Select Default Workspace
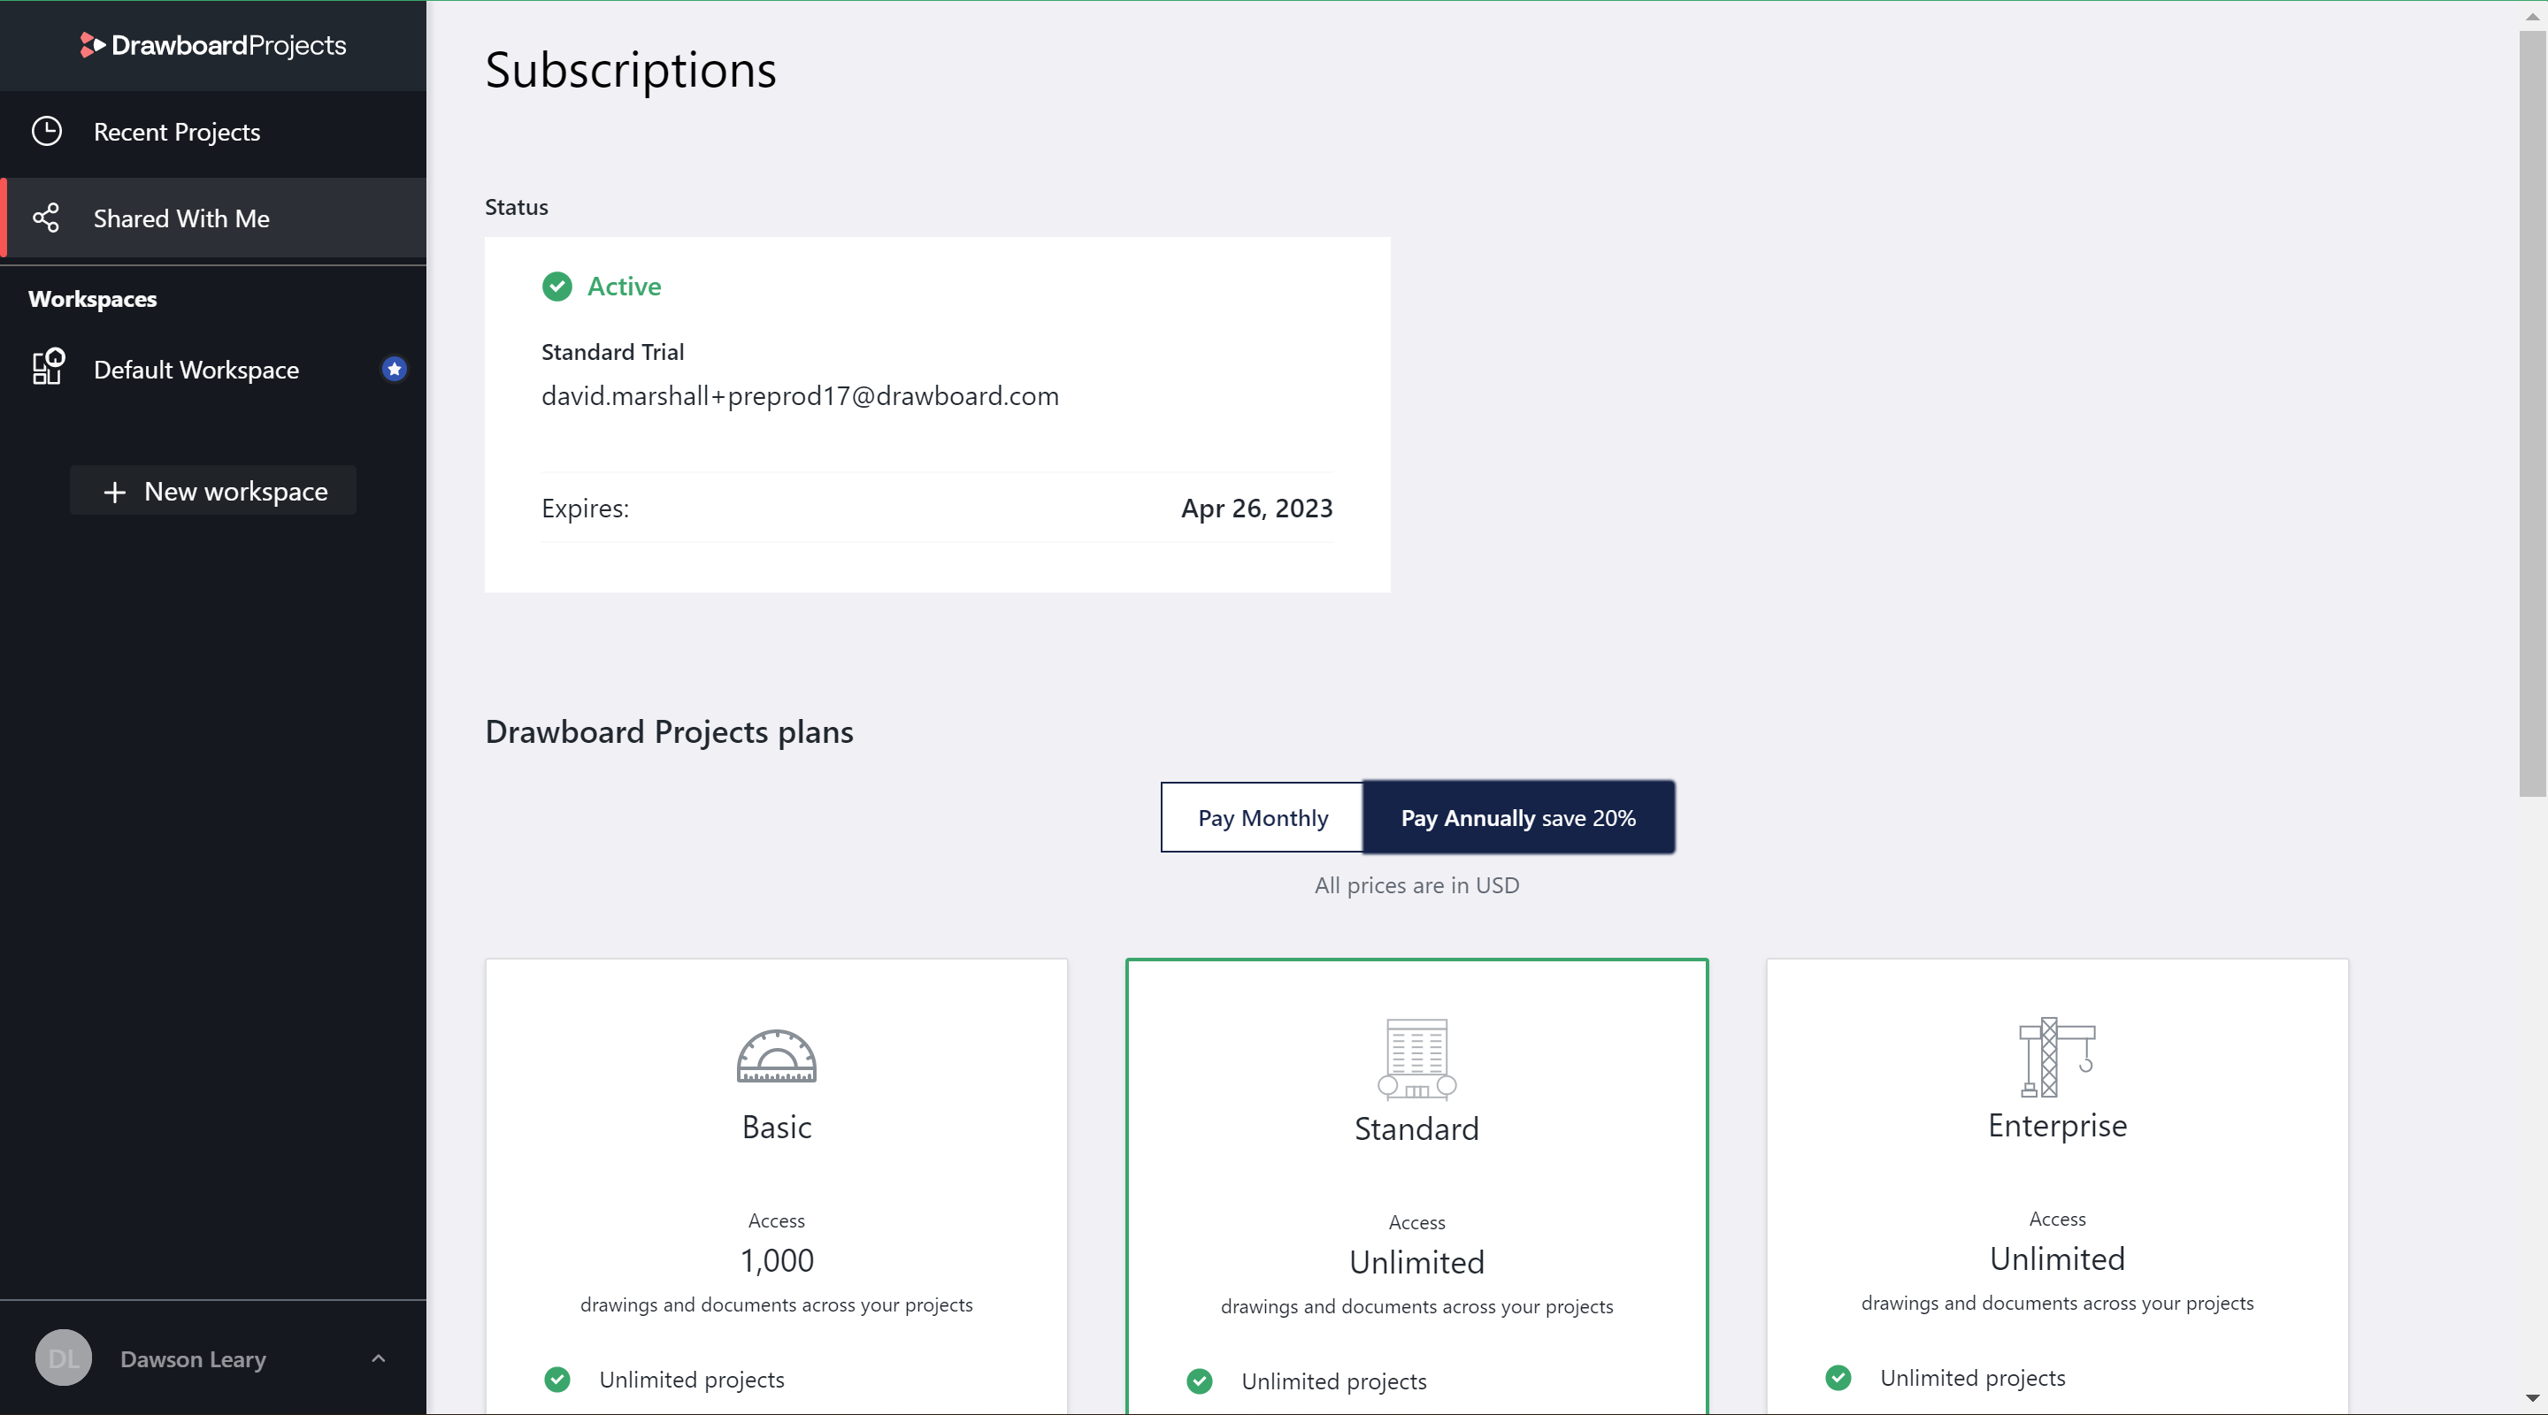The image size is (2548, 1415). pos(213,369)
